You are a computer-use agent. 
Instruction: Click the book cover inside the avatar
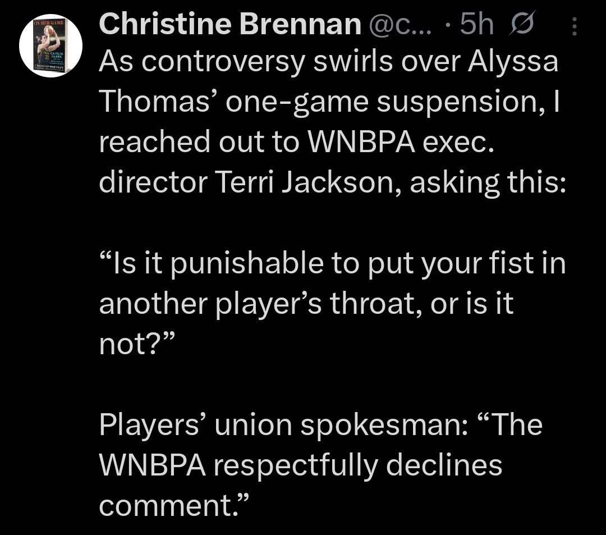coord(49,46)
